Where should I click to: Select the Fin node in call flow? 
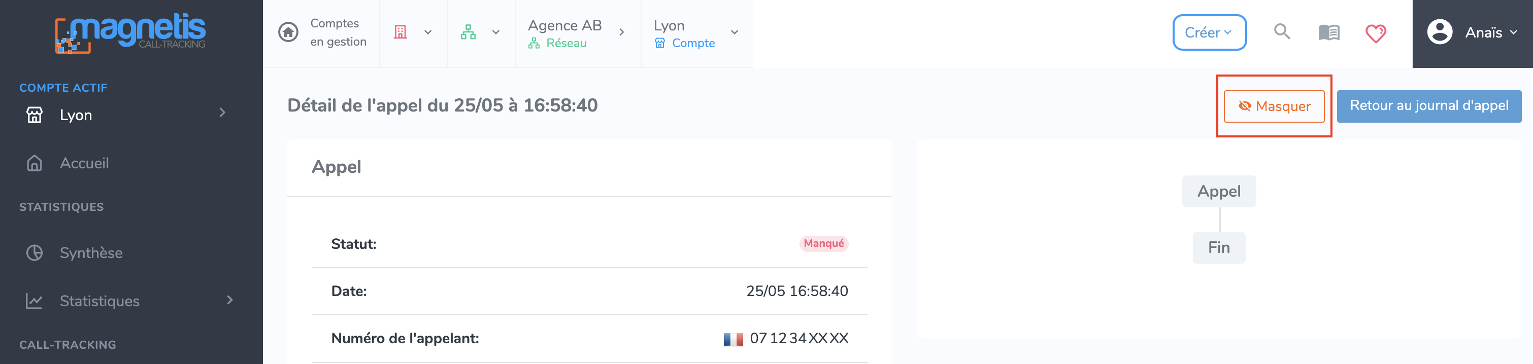click(1219, 247)
